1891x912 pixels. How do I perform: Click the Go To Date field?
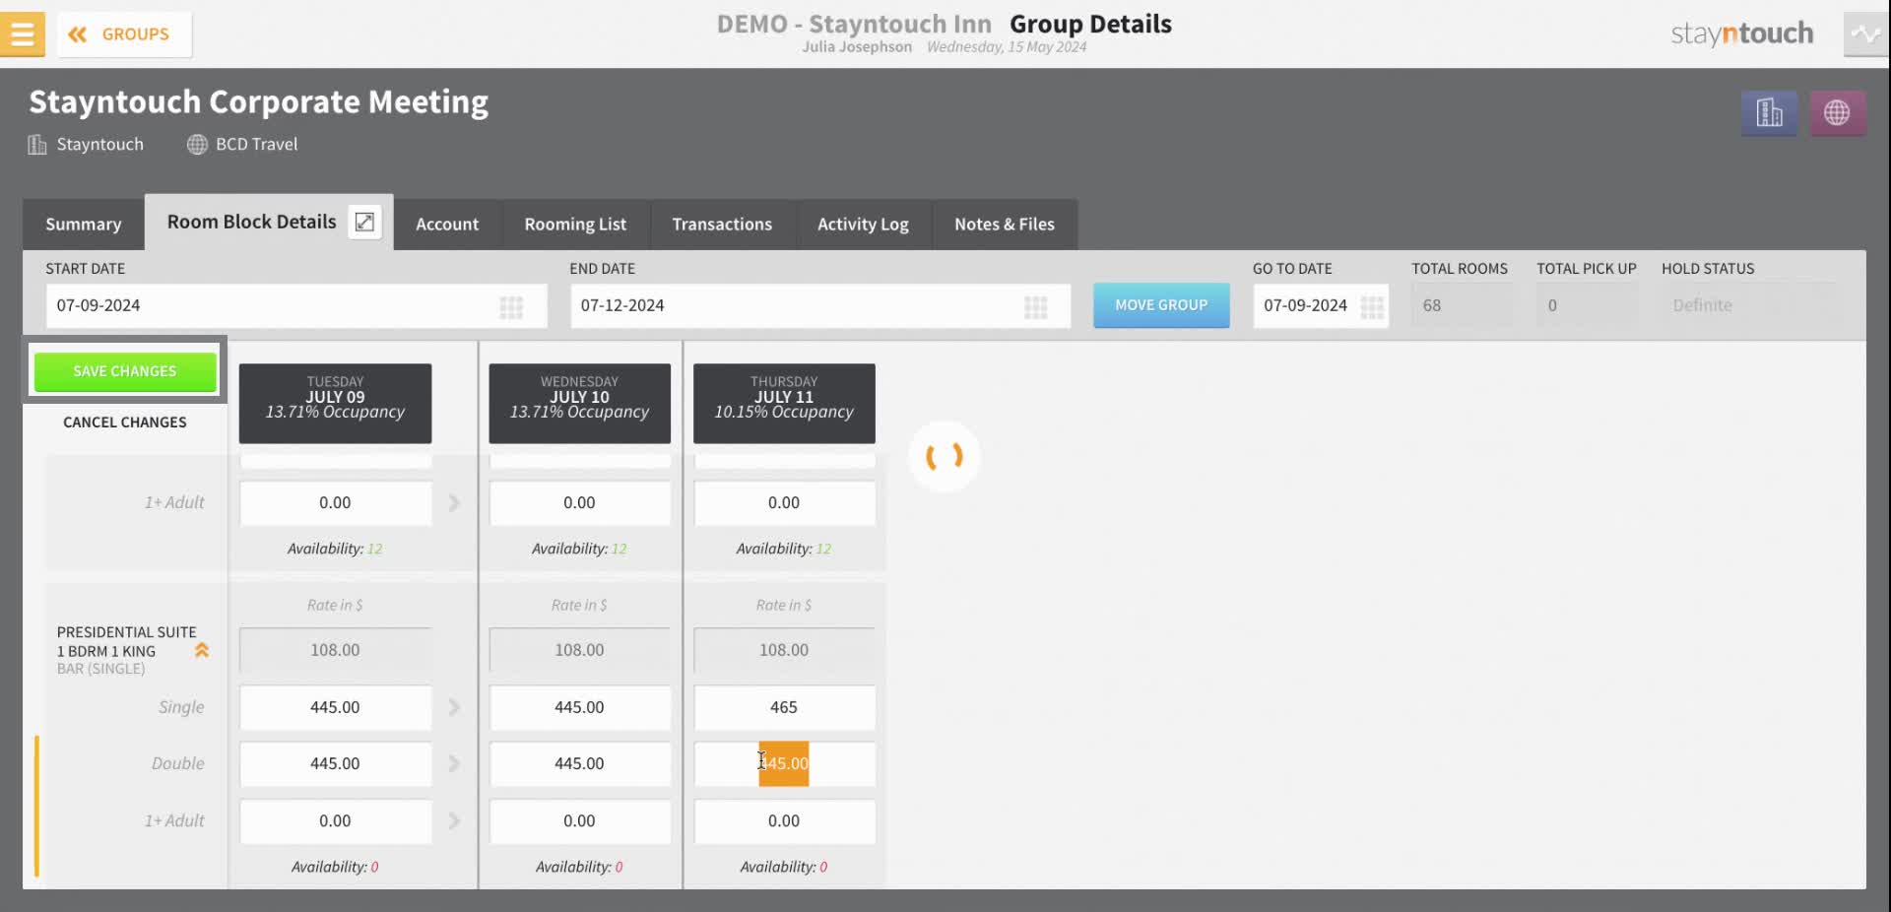(x=1321, y=306)
